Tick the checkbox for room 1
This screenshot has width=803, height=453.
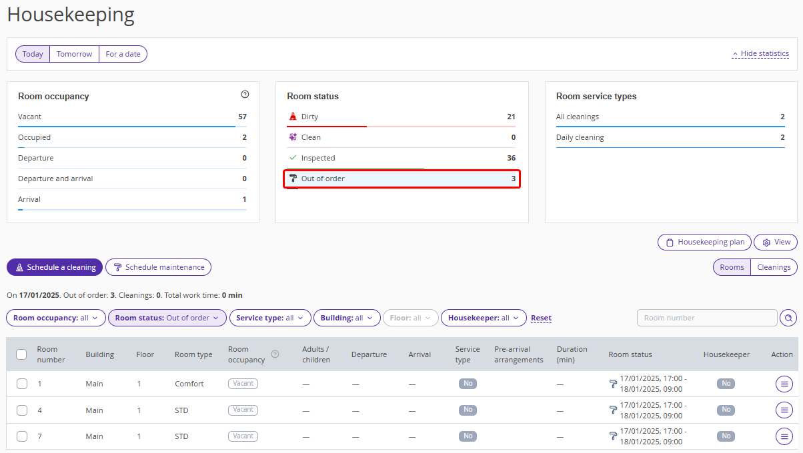(x=22, y=384)
